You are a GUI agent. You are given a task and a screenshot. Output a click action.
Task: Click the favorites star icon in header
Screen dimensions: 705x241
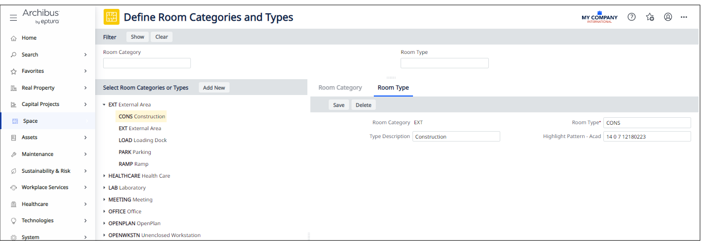(650, 17)
